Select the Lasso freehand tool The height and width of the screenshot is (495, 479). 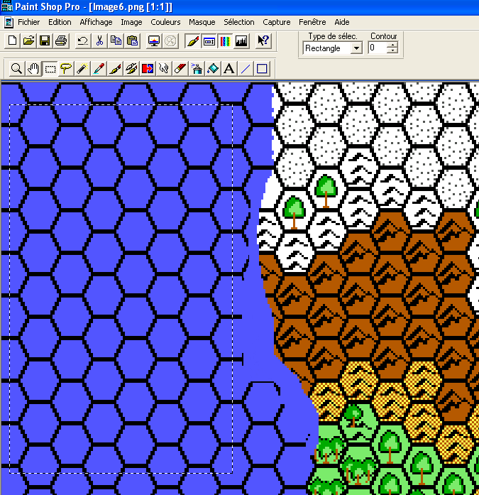click(66, 68)
